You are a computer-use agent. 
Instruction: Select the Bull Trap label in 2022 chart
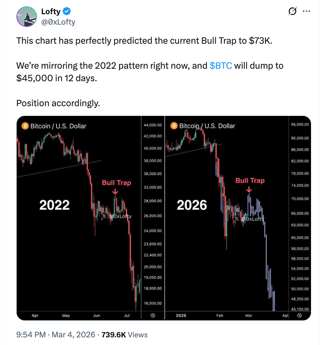116,183
